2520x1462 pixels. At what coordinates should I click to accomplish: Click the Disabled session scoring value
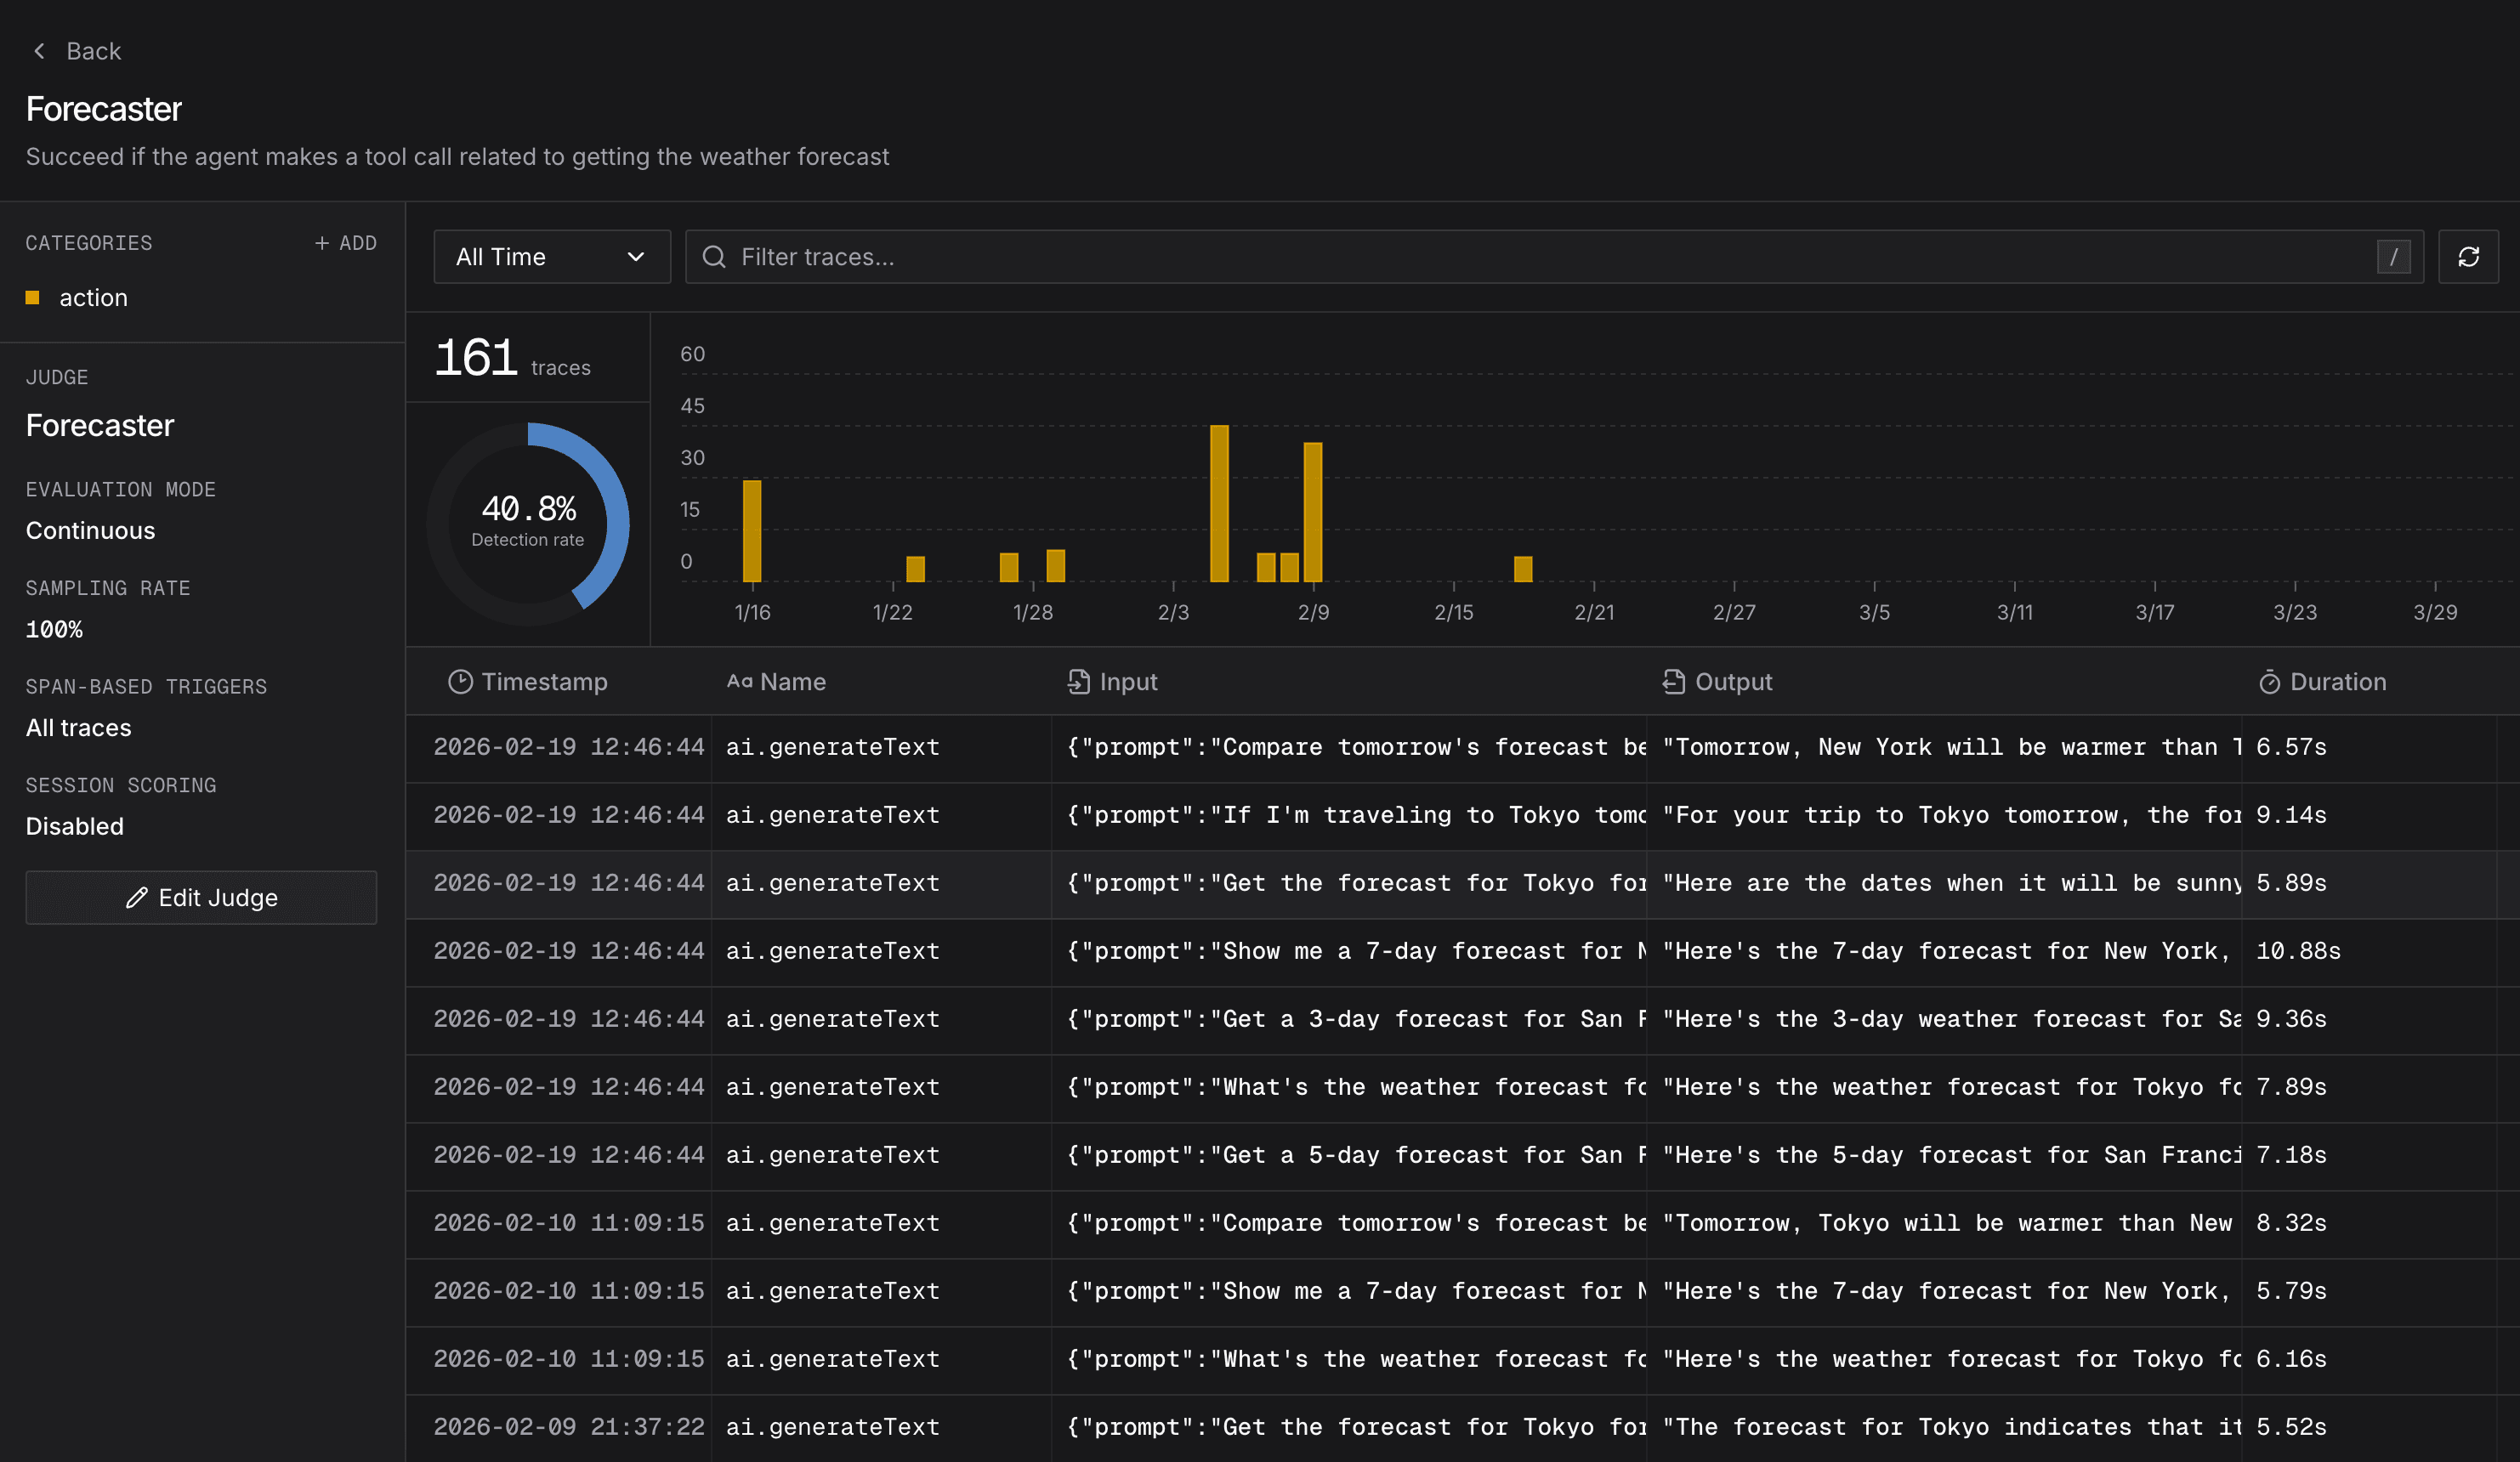pyautogui.click(x=74, y=827)
